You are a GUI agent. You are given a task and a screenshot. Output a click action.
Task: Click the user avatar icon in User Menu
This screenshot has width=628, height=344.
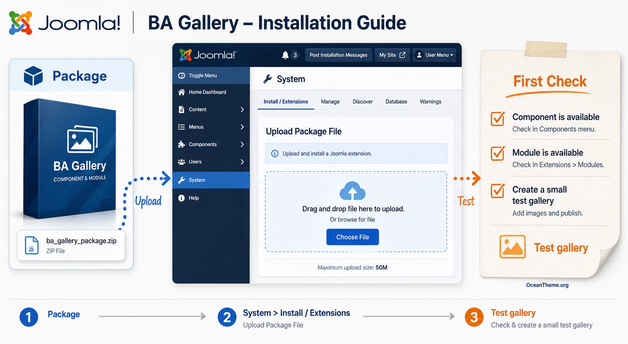click(419, 55)
